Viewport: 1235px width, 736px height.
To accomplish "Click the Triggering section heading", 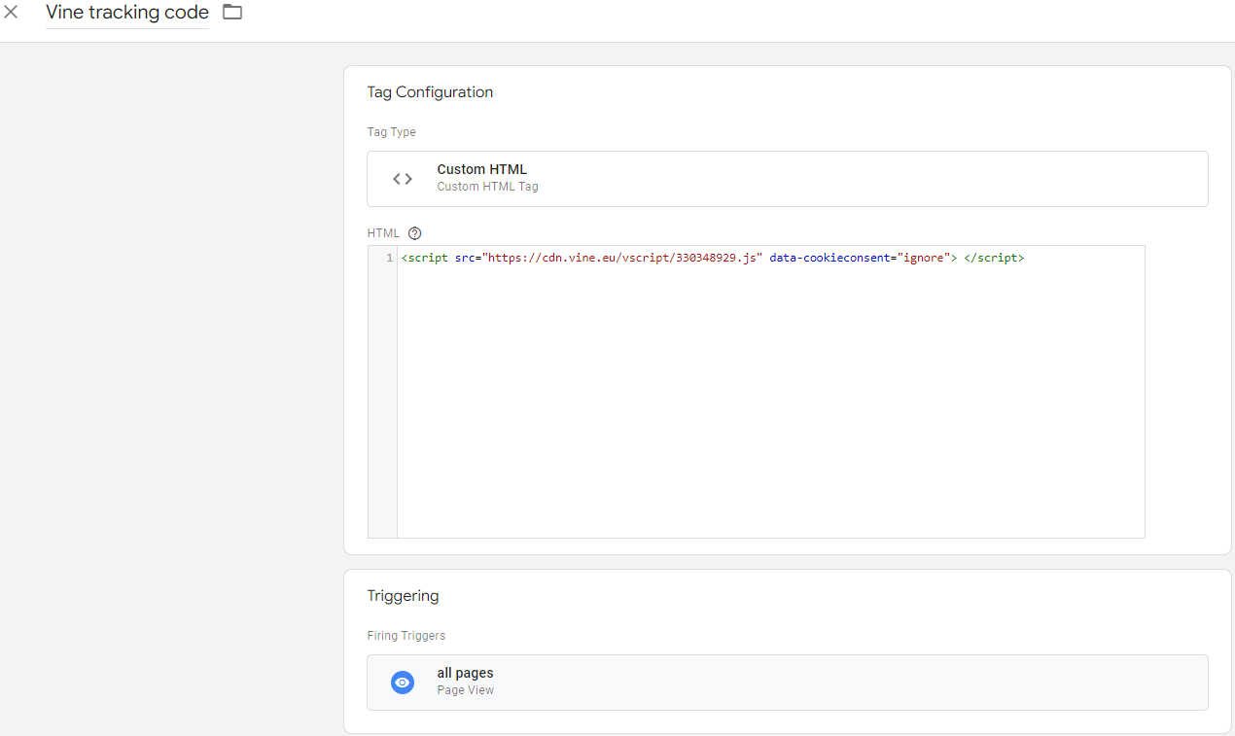I will [x=403, y=596].
